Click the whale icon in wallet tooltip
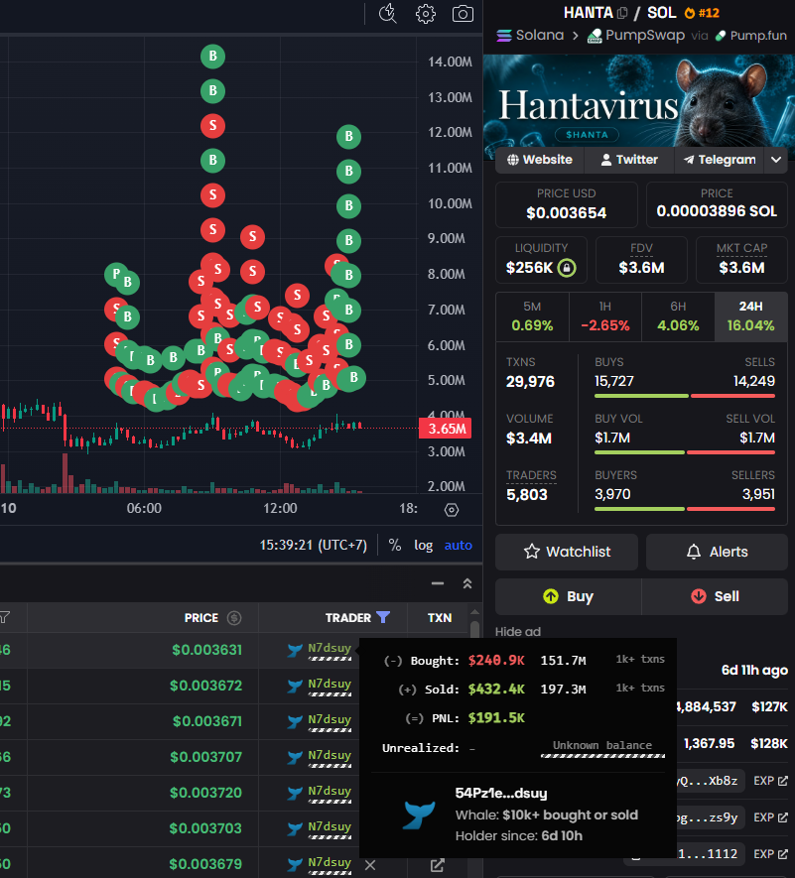Image resolution: width=795 pixels, height=878 pixels. pyautogui.click(x=419, y=815)
